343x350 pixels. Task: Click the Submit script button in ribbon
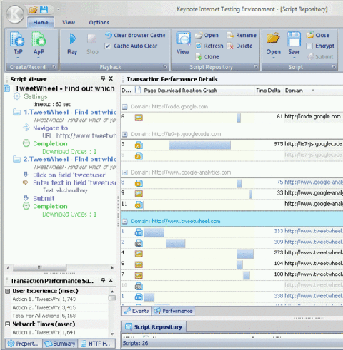(x=320, y=57)
